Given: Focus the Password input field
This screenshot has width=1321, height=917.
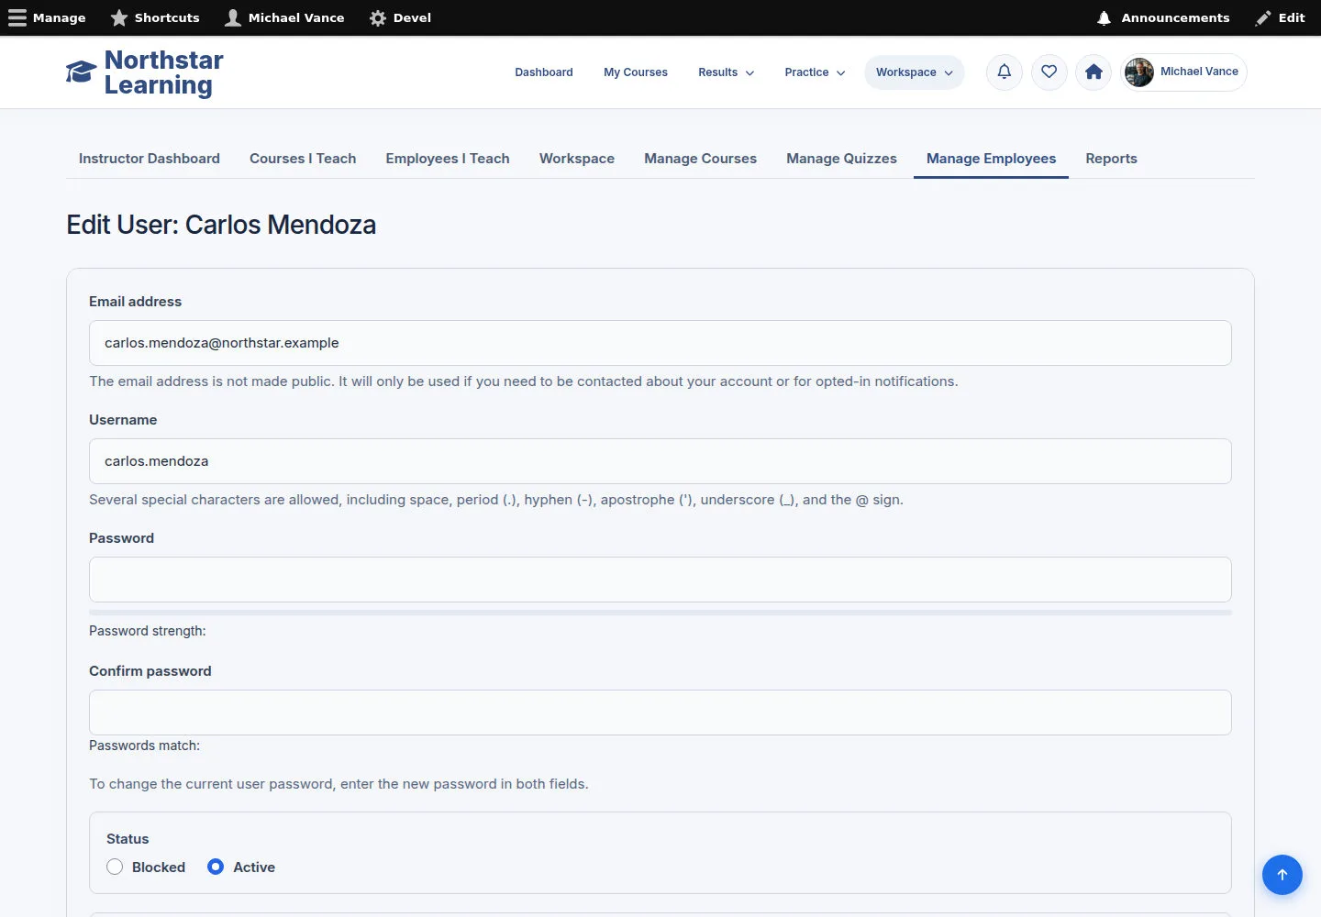Looking at the screenshot, I should 660,580.
